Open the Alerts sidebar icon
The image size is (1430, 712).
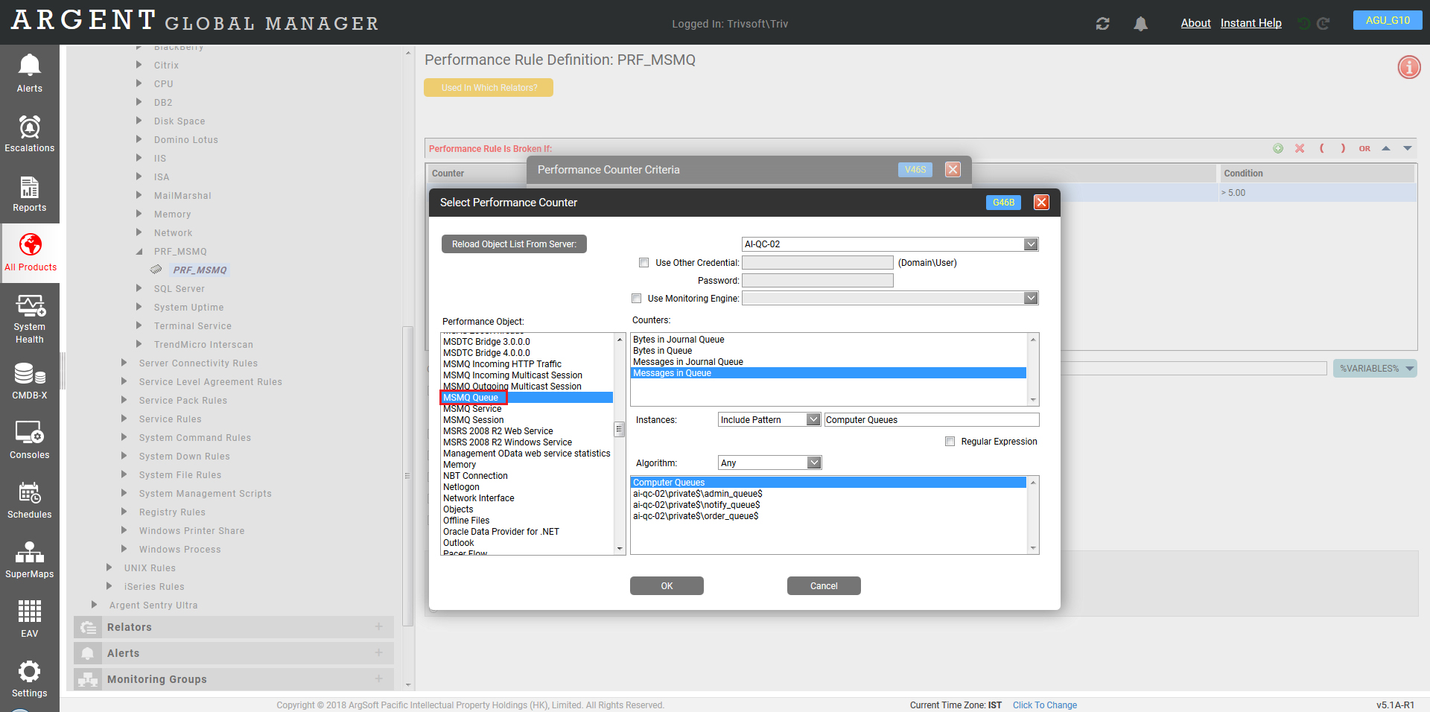click(29, 73)
